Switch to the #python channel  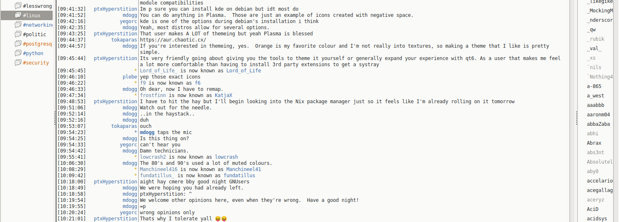tap(33, 53)
